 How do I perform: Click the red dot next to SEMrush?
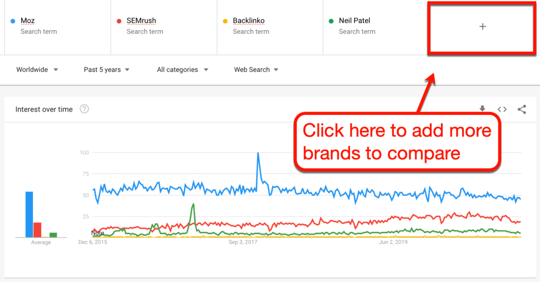(119, 21)
